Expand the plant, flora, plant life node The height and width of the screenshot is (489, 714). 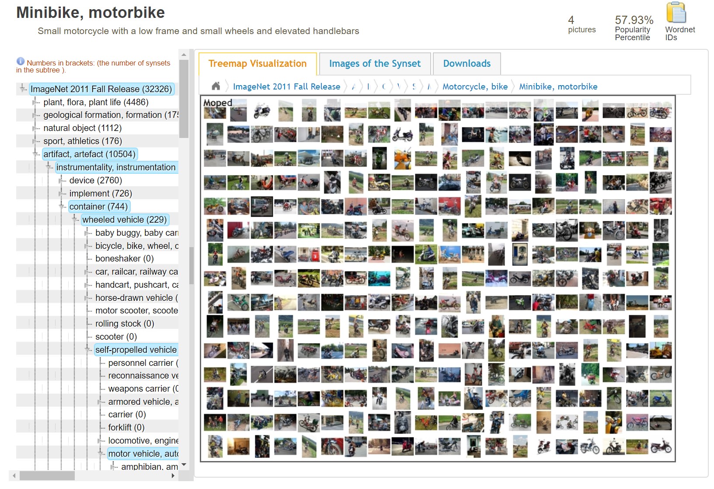pos(35,102)
